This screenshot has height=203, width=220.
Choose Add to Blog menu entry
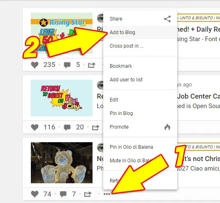pos(140,32)
